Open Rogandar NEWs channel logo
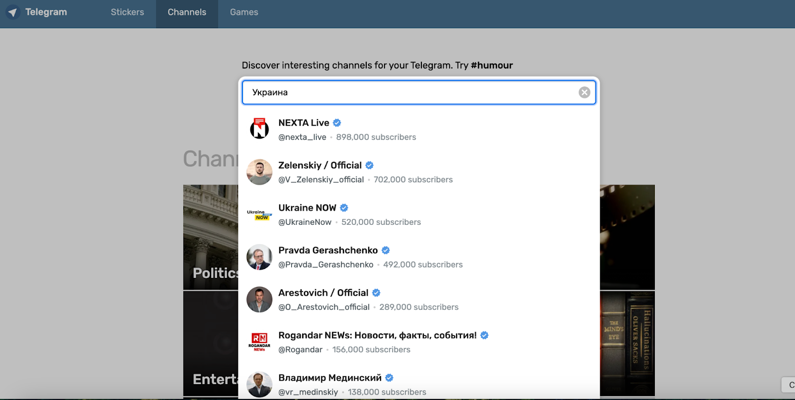This screenshot has width=795, height=400. [x=259, y=342]
